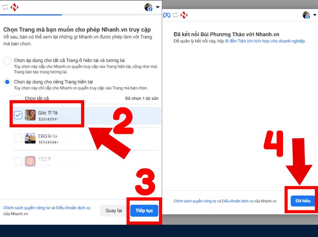
Task: Click the 'Quay lại' button
Action: 114,211
